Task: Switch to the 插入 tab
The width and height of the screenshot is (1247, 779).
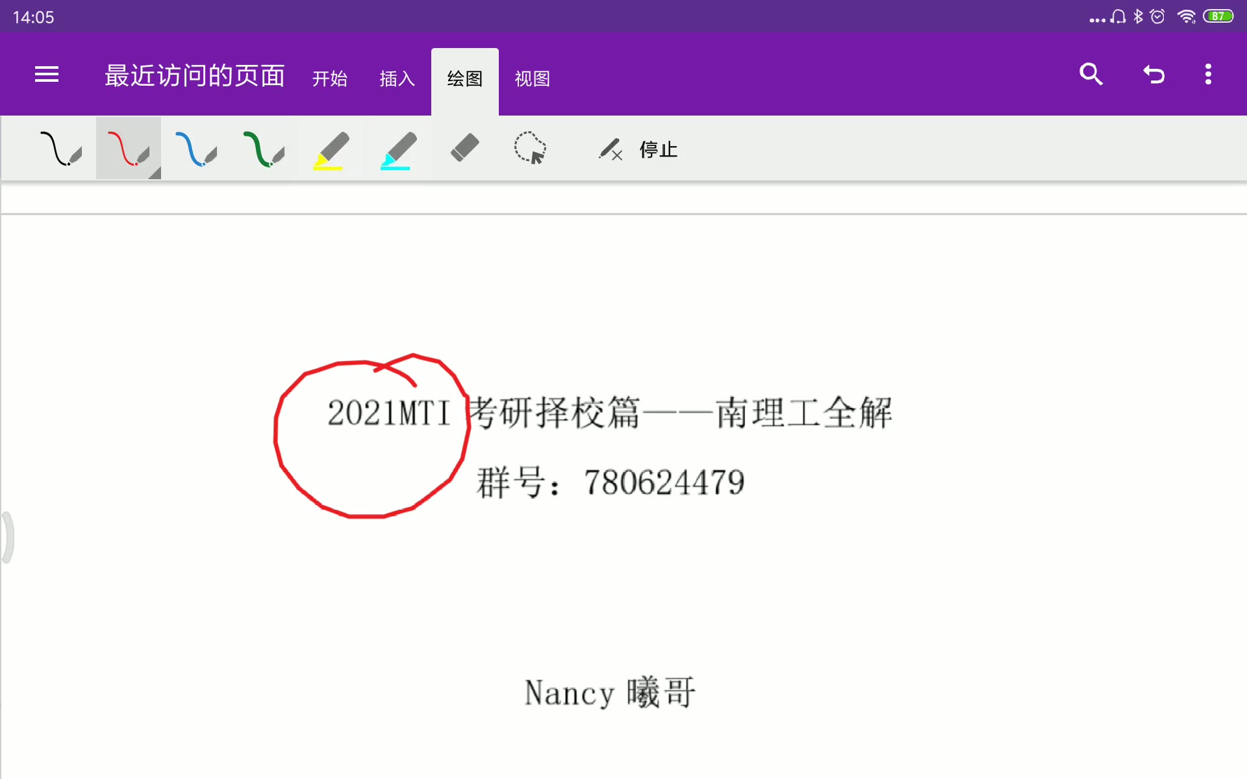Action: point(397,79)
